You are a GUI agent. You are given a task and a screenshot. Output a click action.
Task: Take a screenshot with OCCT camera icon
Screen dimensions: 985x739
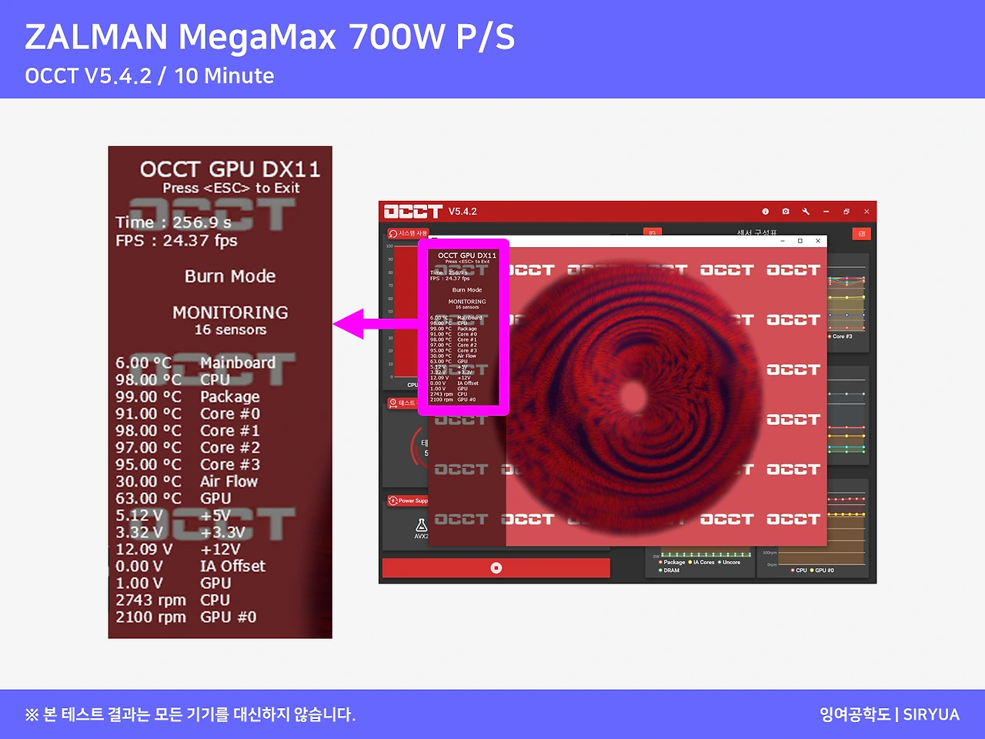coord(785,211)
